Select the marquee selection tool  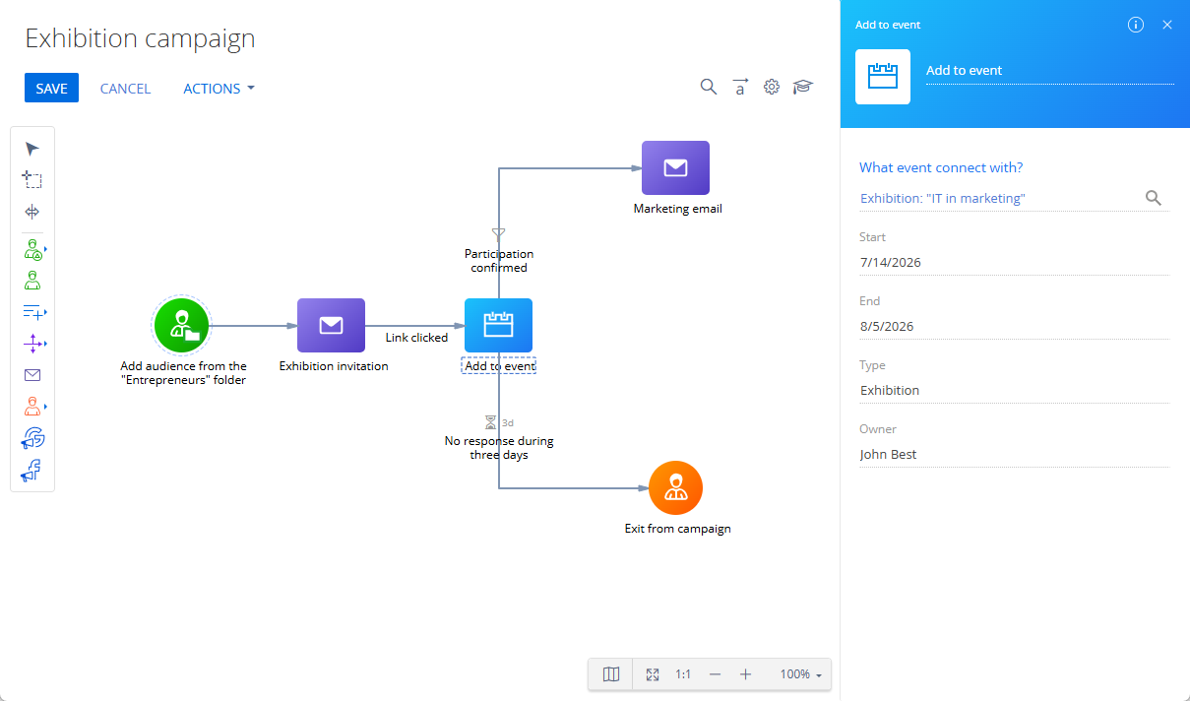(32, 180)
